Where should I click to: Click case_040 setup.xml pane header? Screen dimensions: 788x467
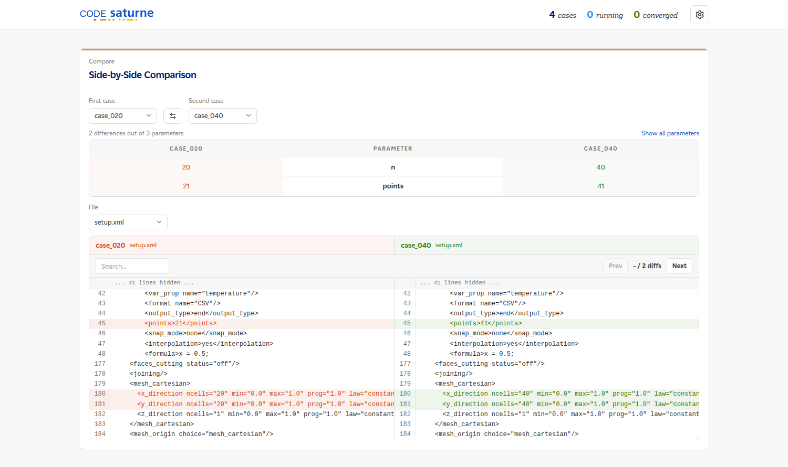click(546, 246)
